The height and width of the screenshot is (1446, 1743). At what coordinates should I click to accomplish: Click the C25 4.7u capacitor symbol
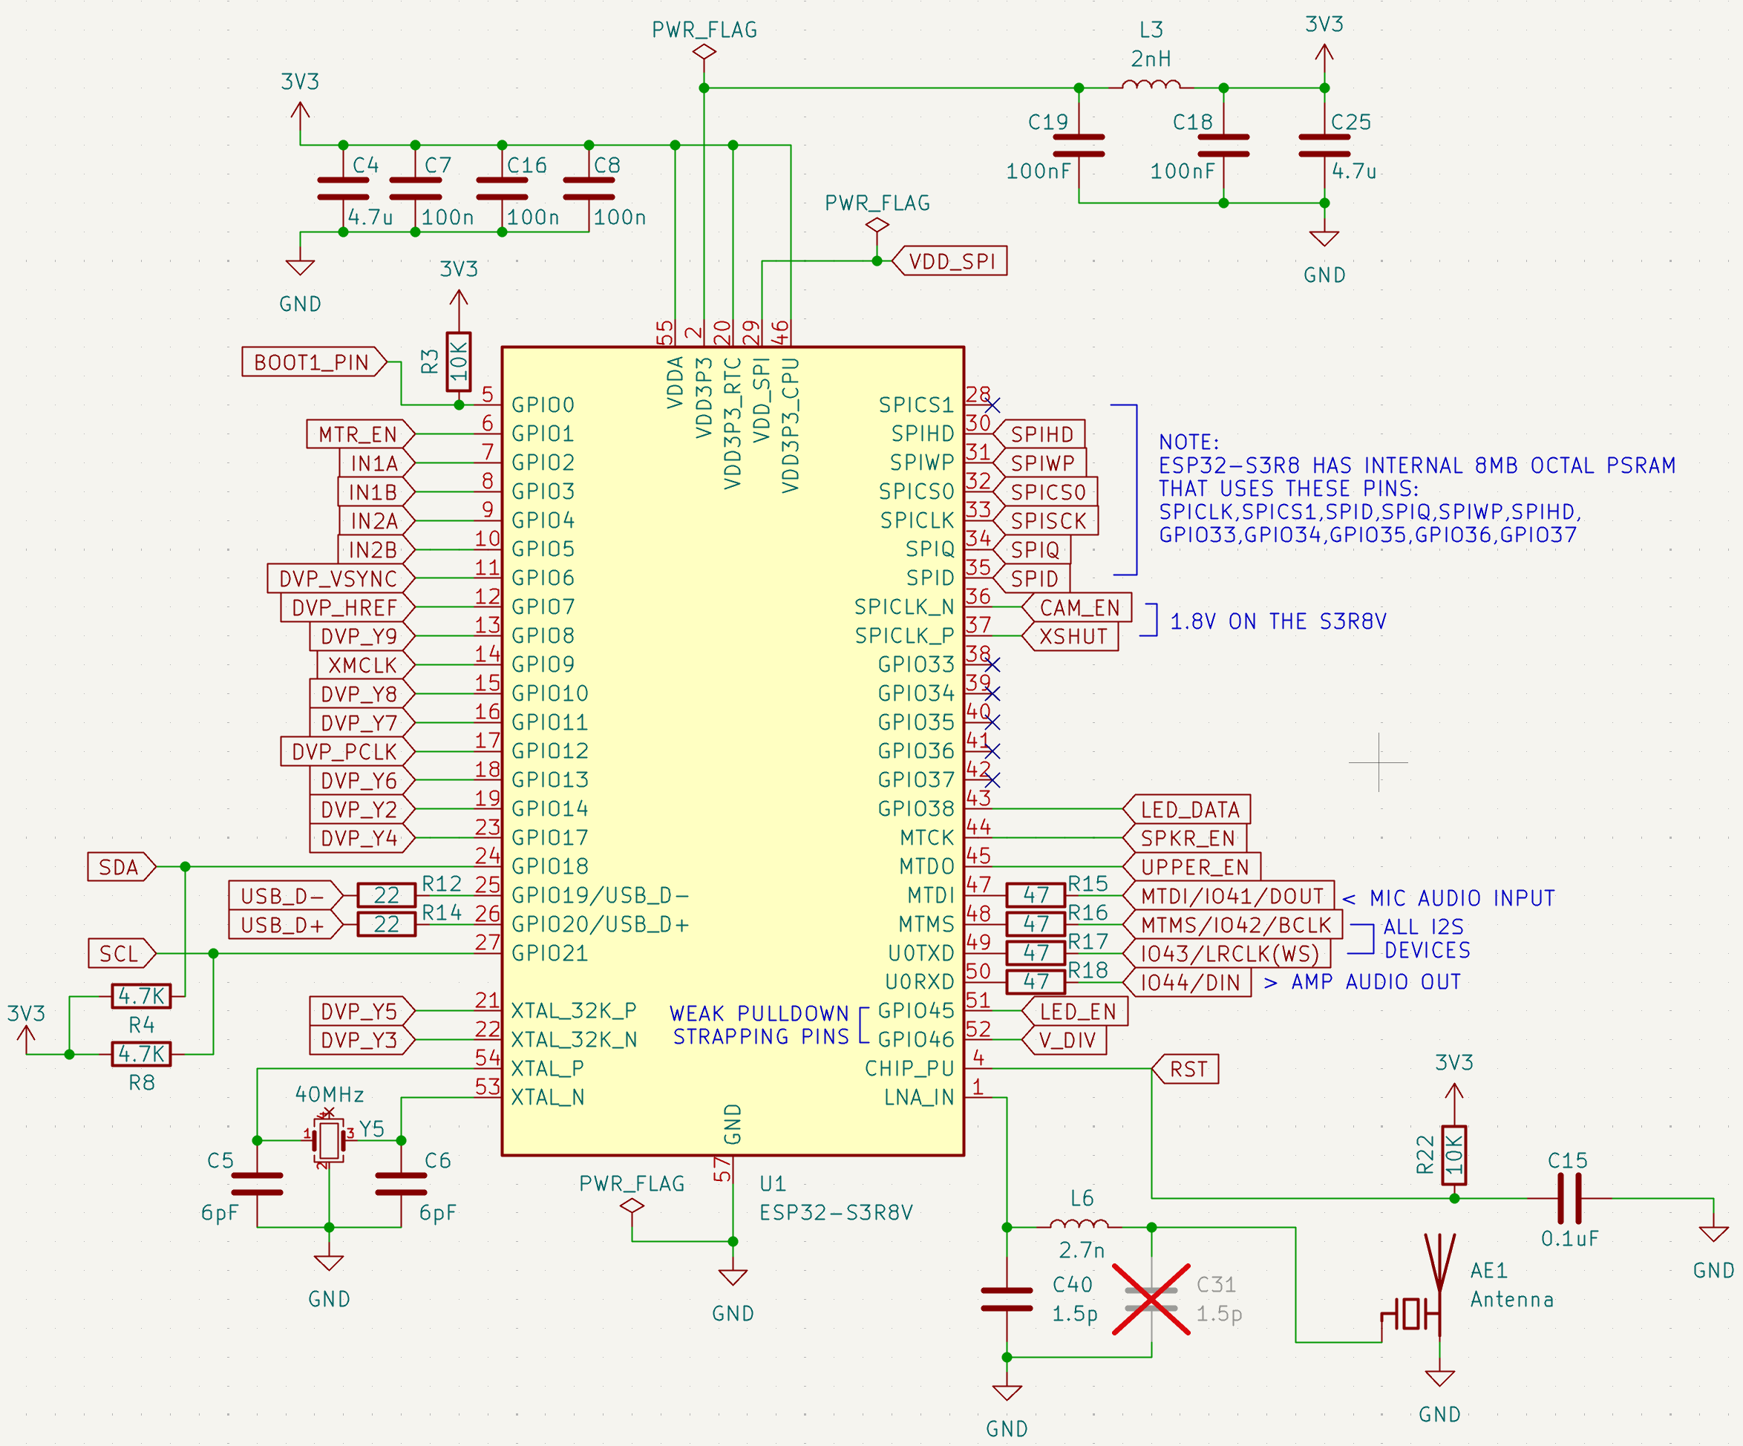click(1324, 146)
